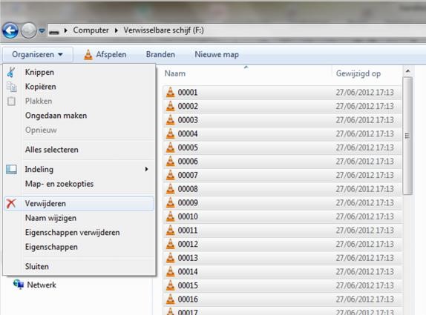Click the VLC cone icon of file 00010
This screenshot has width=426, height=315.
(171, 216)
